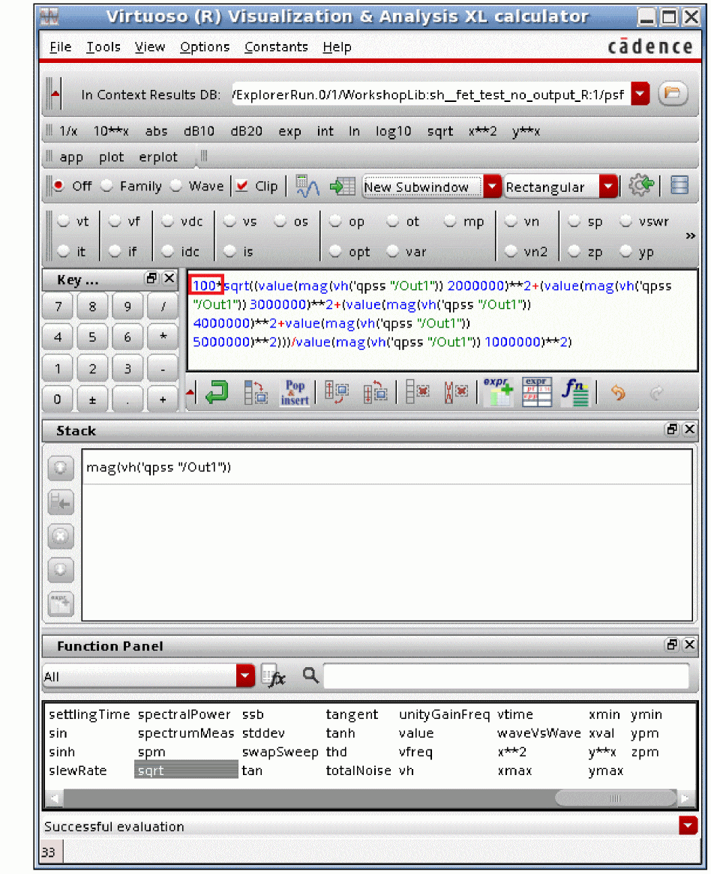Click the stack delete X circle icon
The width and height of the screenshot is (711, 874).
coord(60,537)
